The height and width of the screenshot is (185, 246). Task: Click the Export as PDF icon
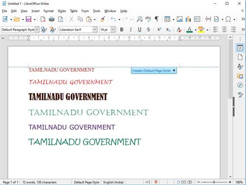43,19
